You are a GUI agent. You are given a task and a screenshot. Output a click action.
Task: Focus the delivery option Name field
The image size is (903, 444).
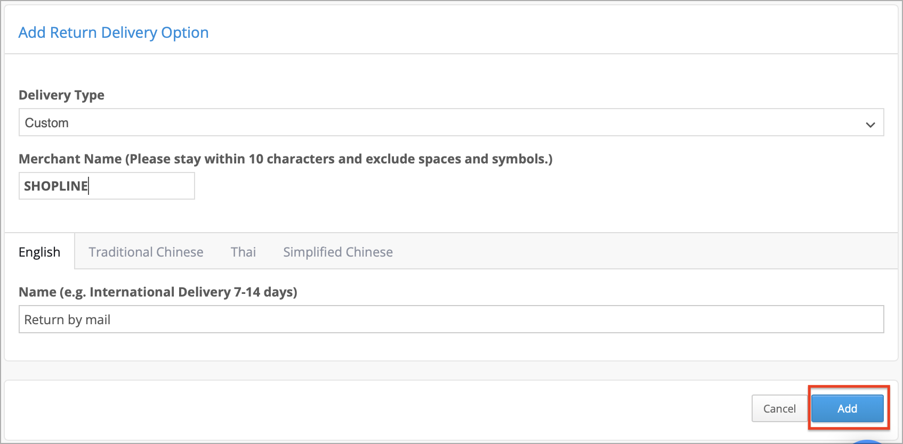(x=451, y=319)
